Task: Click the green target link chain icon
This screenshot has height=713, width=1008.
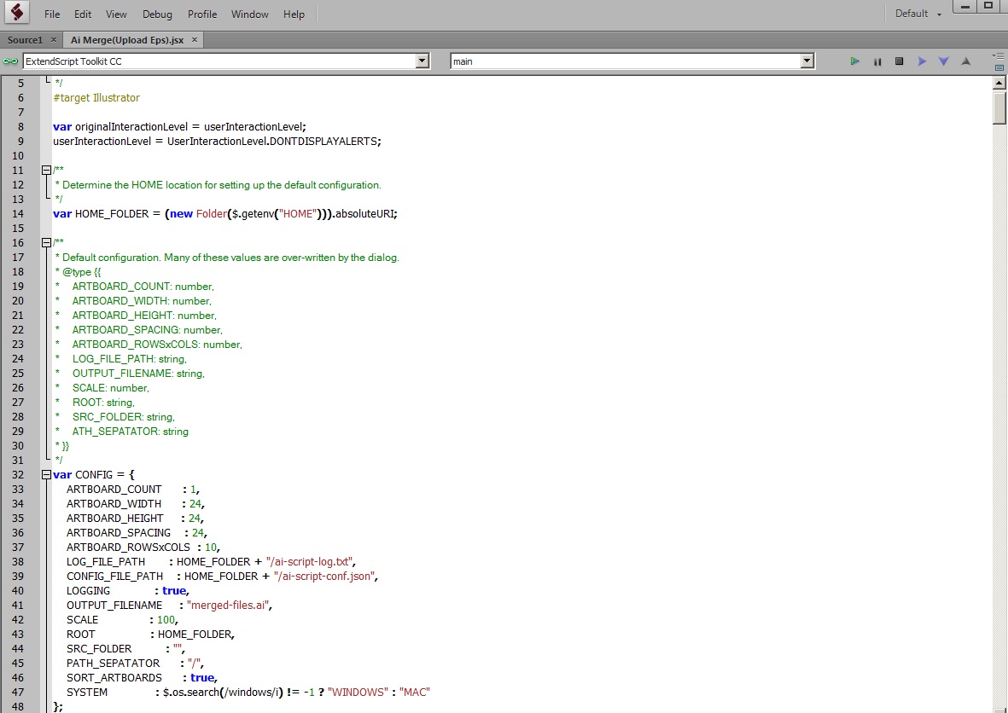Action: [10, 61]
